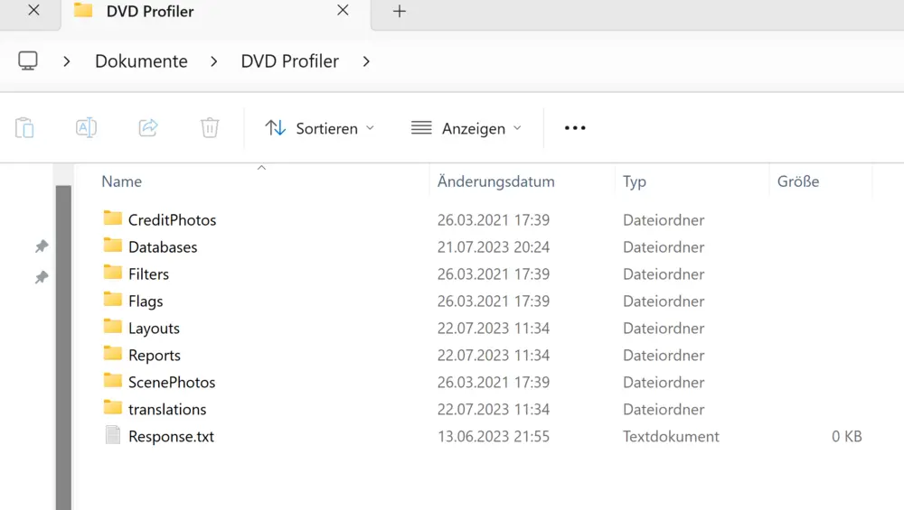Image resolution: width=904 pixels, height=510 pixels.
Task: Open the Anzeigen dropdown
Action: (x=466, y=128)
